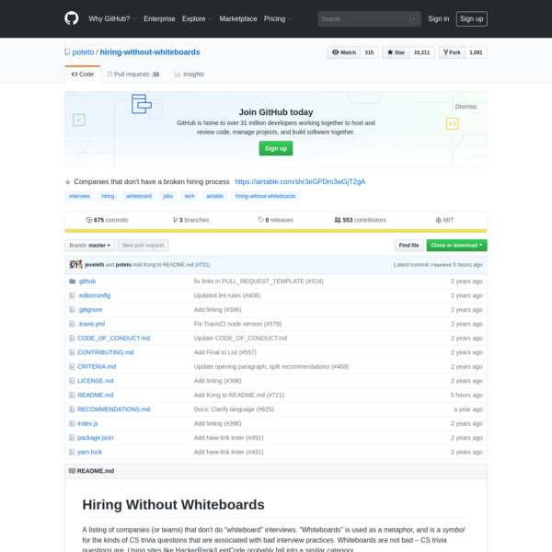Dismiss the Join GitHub banner

click(466, 107)
